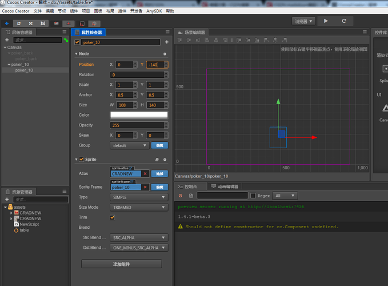Switch to the animation editor tab
The width and height of the screenshot is (388, 286).
(225, 186)
